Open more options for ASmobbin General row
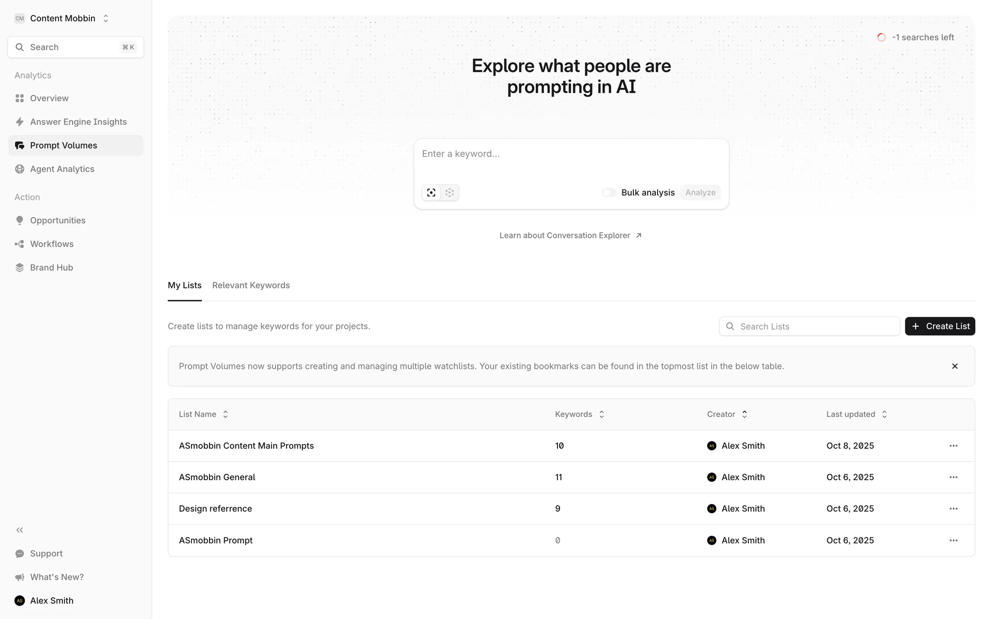Viewport: 991px width, 619px height. point(953,477)
